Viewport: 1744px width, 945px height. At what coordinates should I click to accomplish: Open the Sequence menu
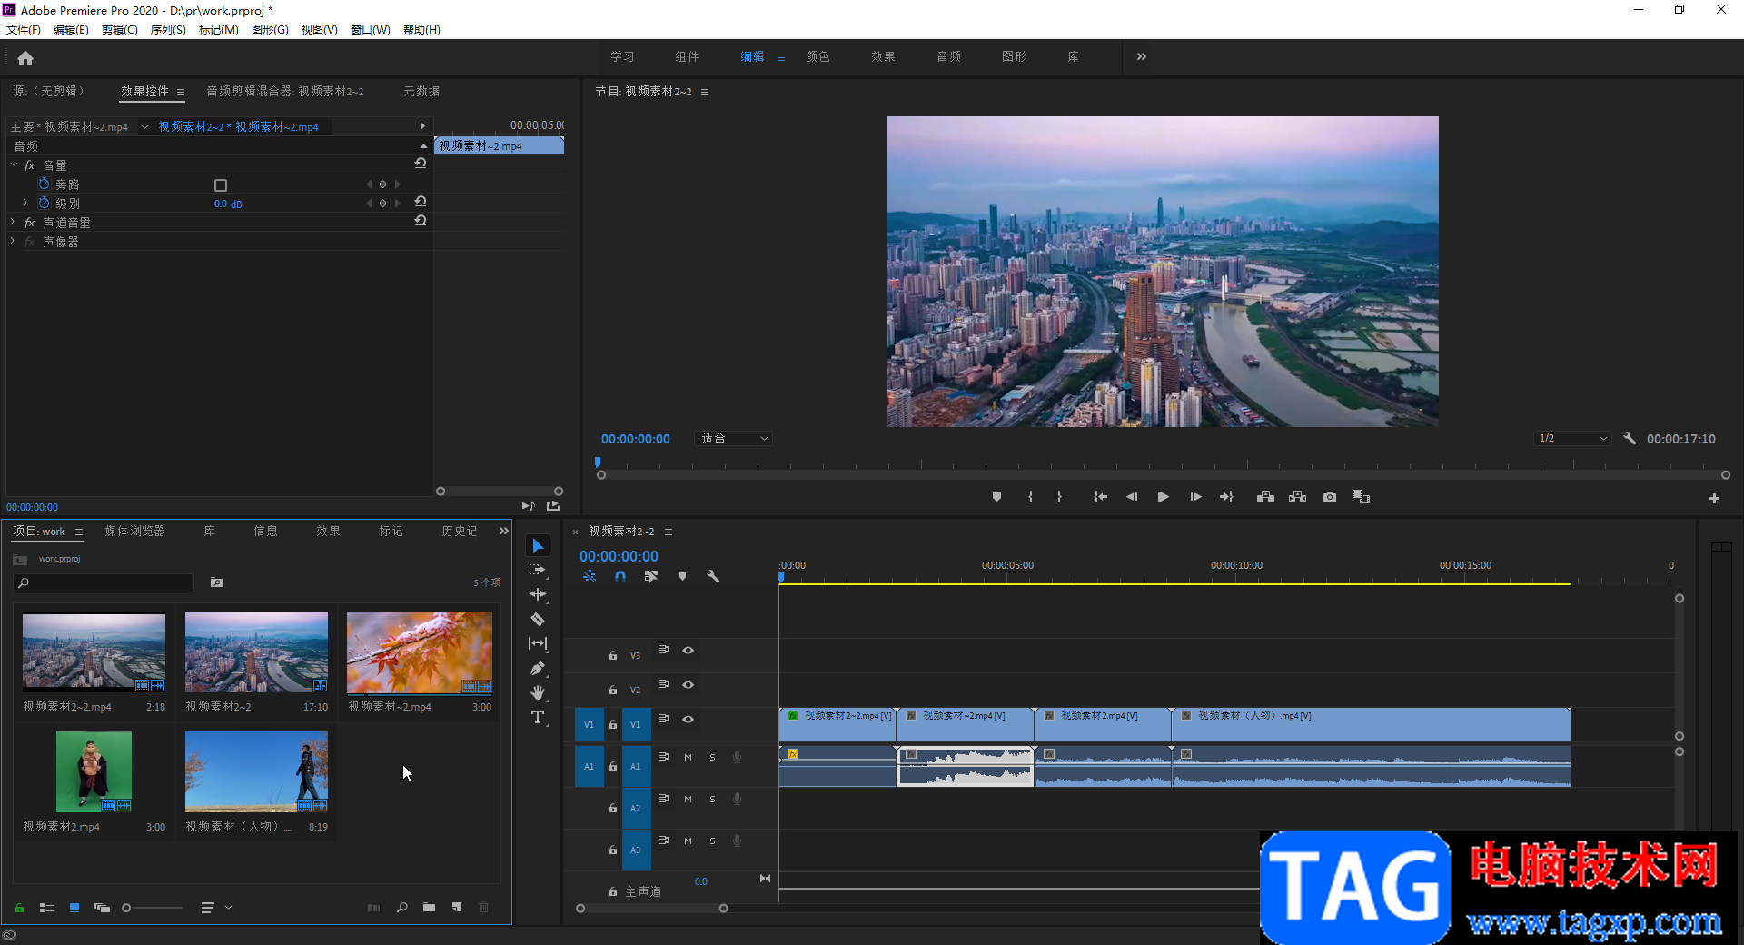tap(168, 30)
